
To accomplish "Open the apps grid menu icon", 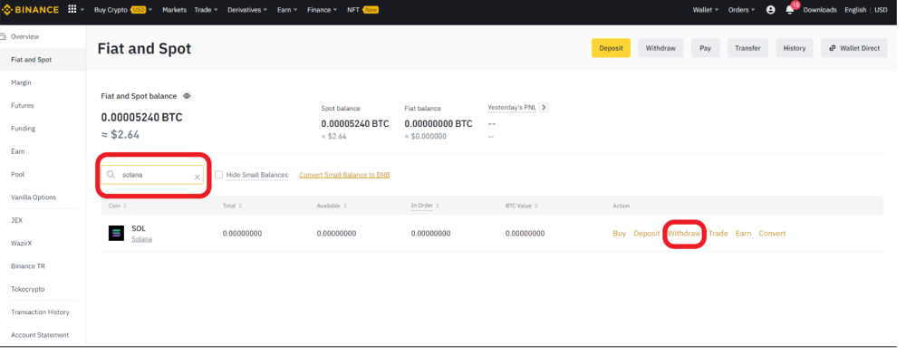I will click(72, 9).
